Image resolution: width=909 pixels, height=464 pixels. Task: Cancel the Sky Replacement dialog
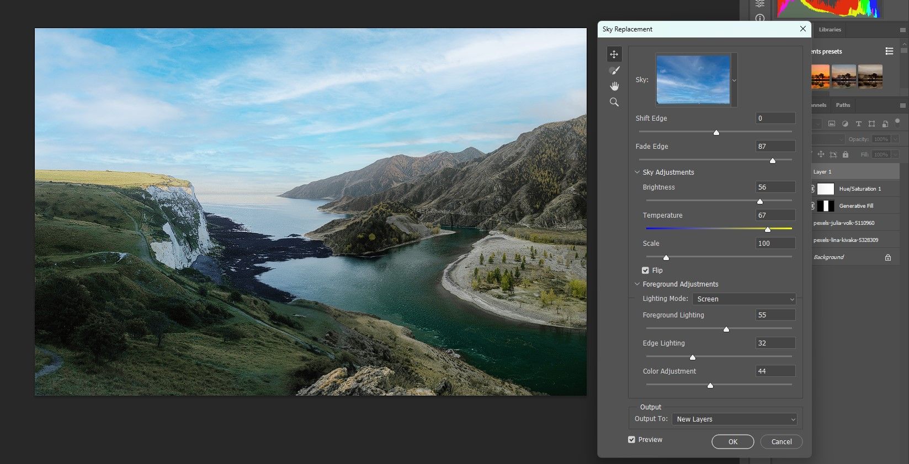tap(781, 442)
